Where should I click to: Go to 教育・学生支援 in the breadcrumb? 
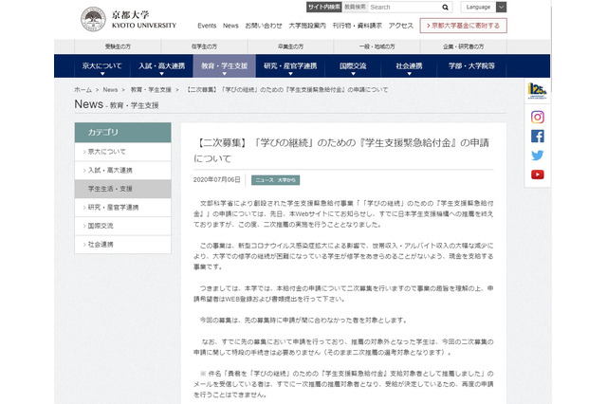click(151, 90)
